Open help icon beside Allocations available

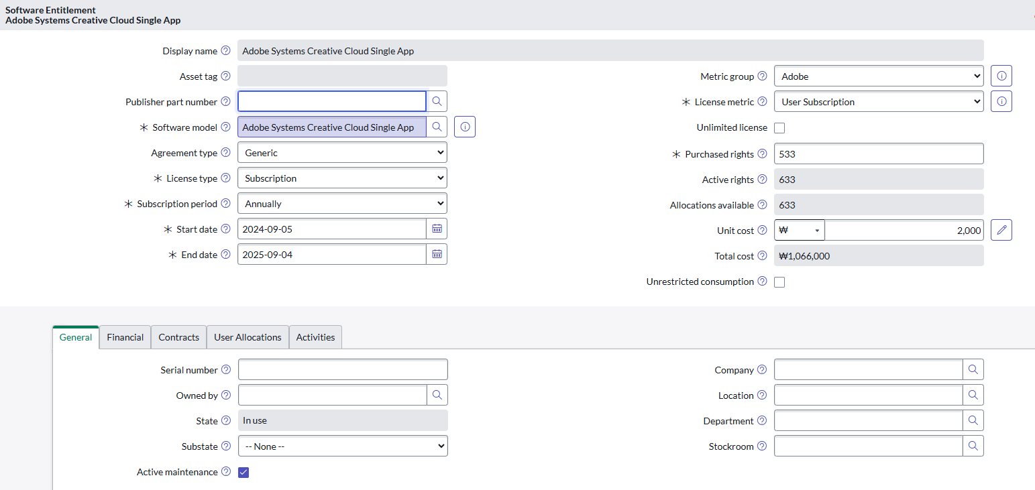click(x=762, y=205)
